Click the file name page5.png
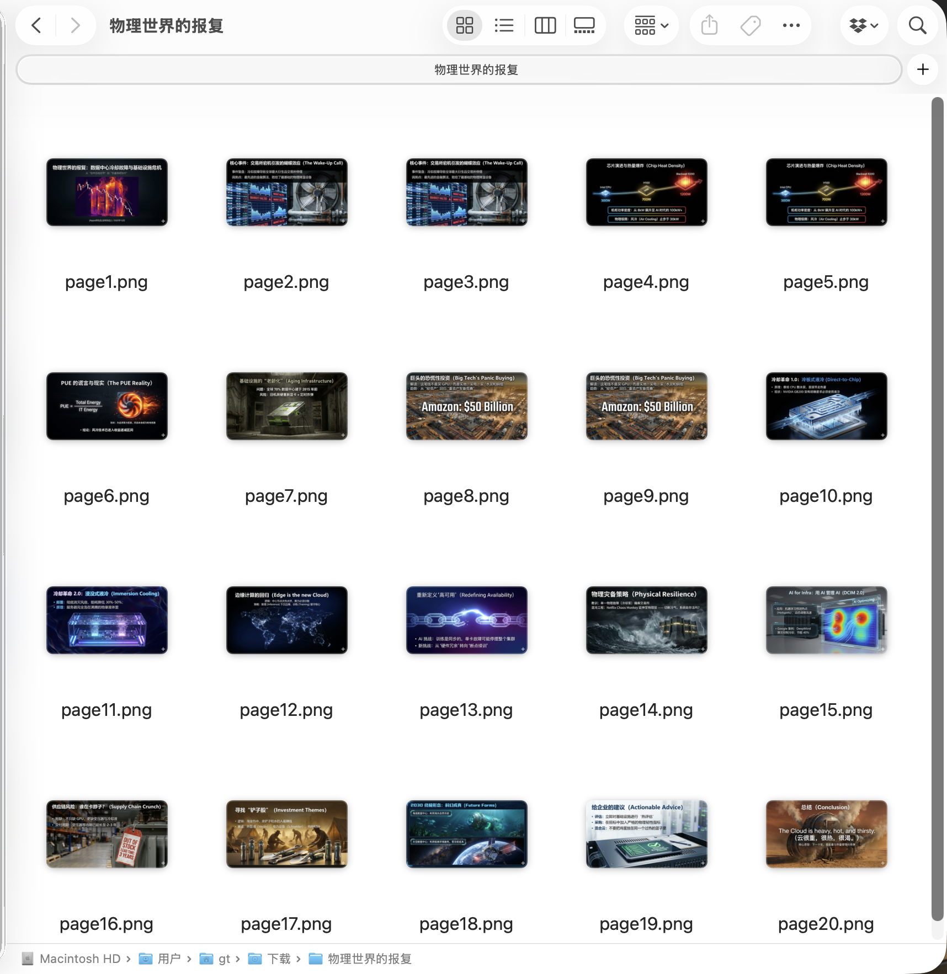 826,282
